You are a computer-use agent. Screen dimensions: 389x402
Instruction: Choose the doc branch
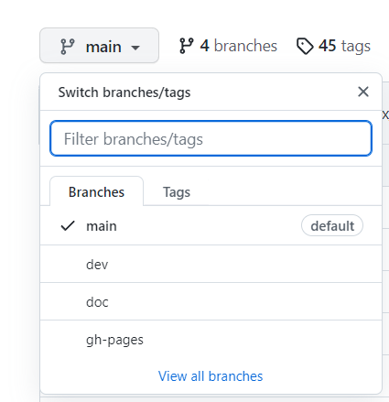click(x=211, y=301)
